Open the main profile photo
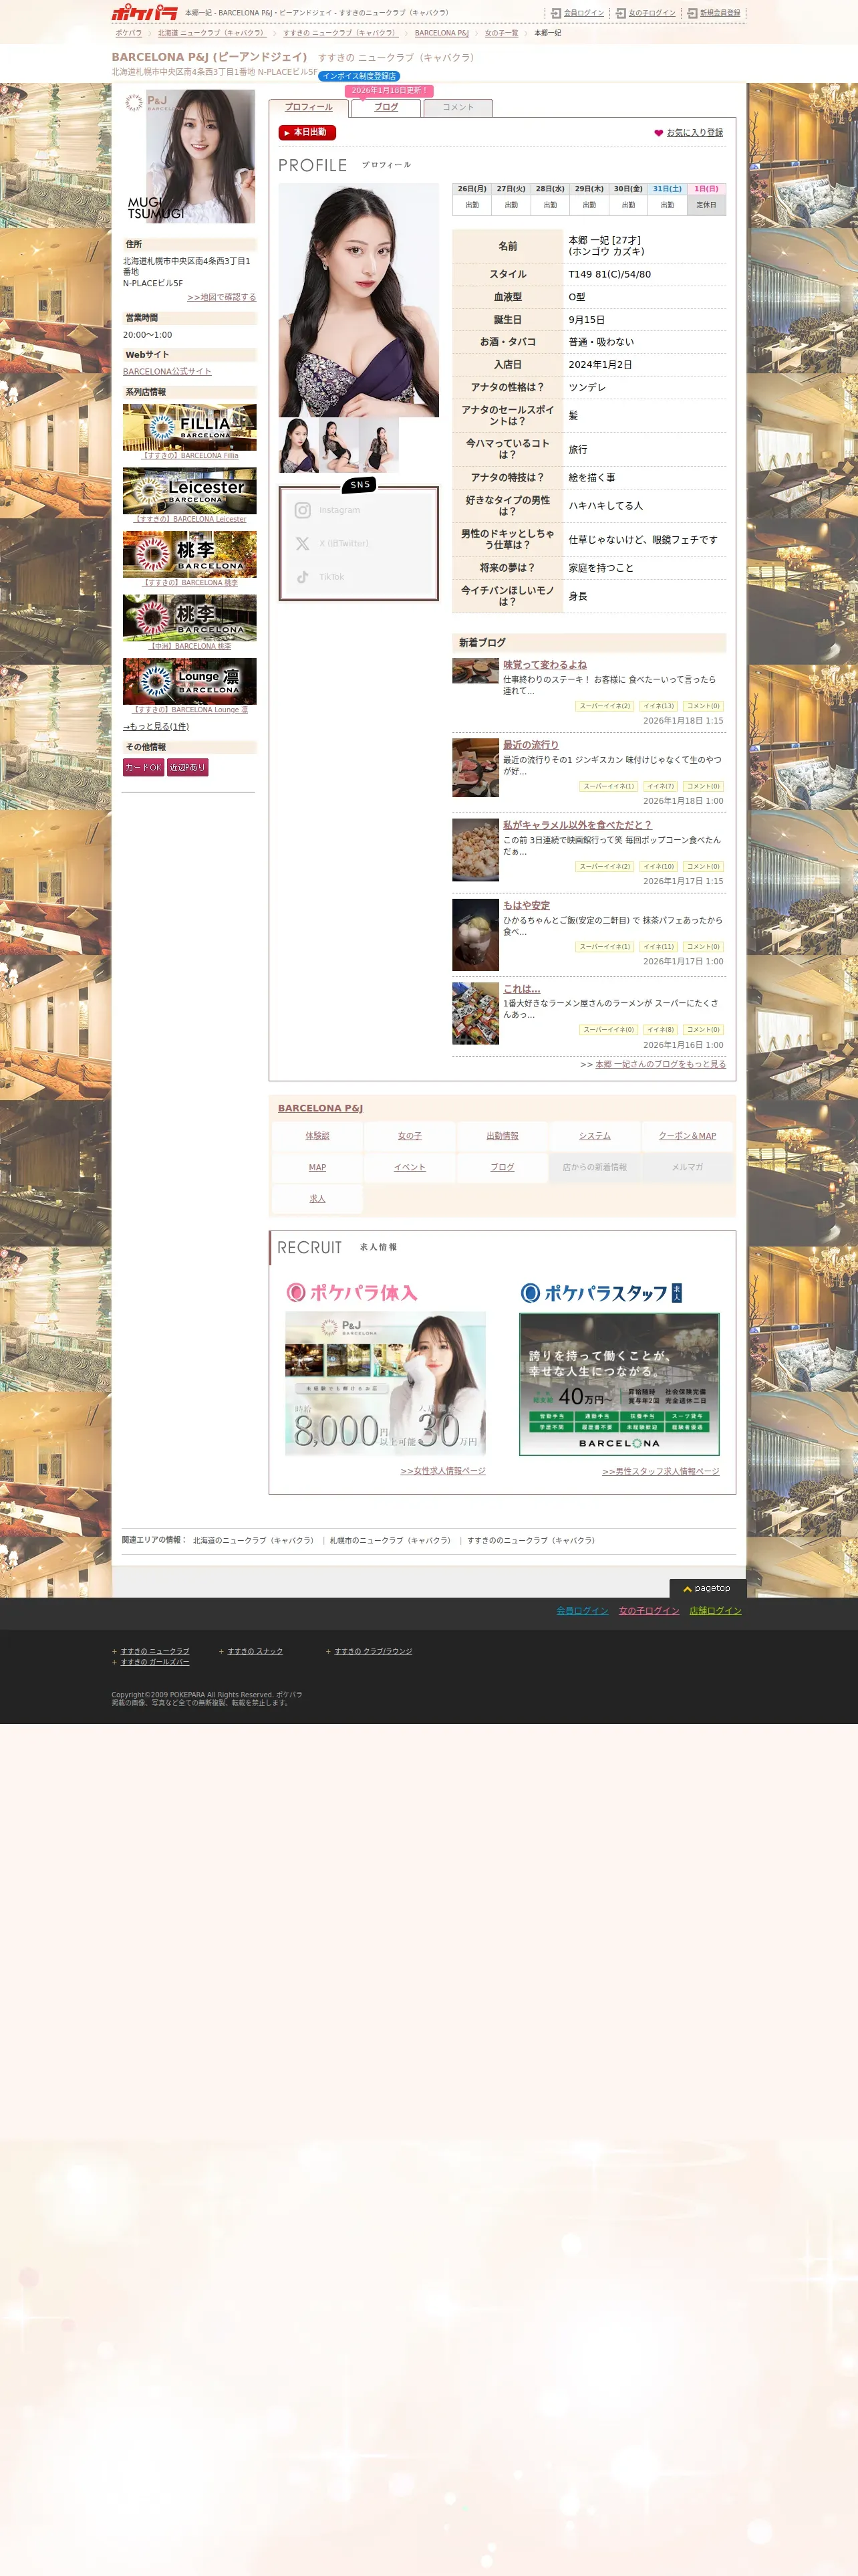Viewport: 858px width, 2576px height. tap(359, 300)
